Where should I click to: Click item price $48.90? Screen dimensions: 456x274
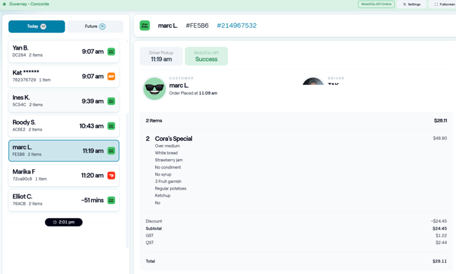[440, 138]
